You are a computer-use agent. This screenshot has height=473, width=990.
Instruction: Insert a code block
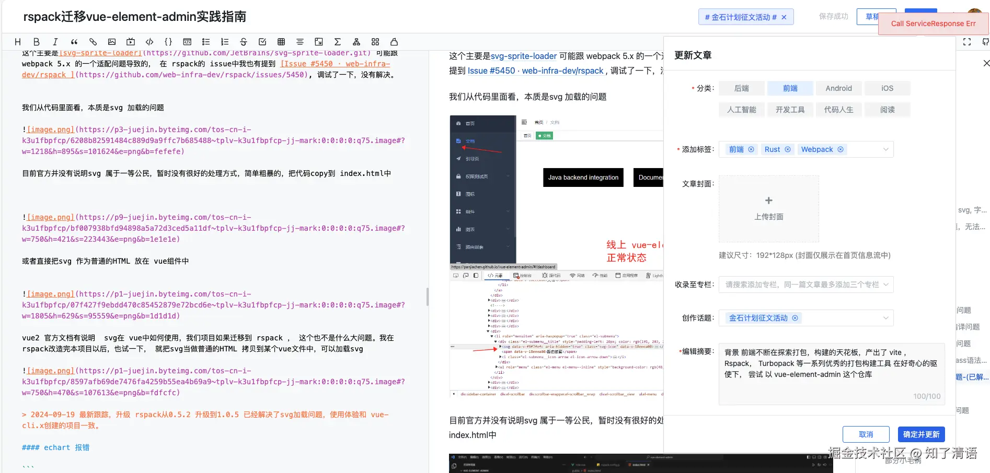149,42
